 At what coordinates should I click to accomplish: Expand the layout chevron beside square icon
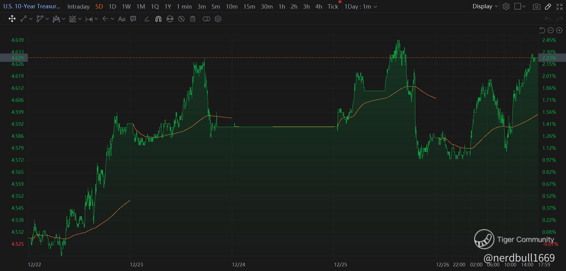click(x=524, y=6)
